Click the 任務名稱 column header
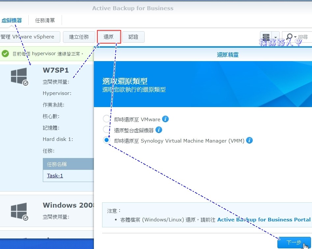The width and height of the screenshot is (312, 249). [68, 164]
